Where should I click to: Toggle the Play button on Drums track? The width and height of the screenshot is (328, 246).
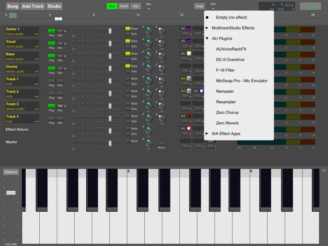point(52,68)
